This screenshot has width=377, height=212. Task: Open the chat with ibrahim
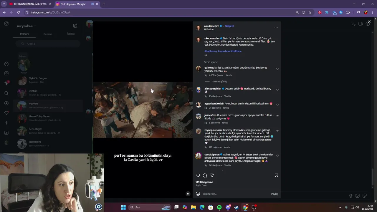point(48,93)
